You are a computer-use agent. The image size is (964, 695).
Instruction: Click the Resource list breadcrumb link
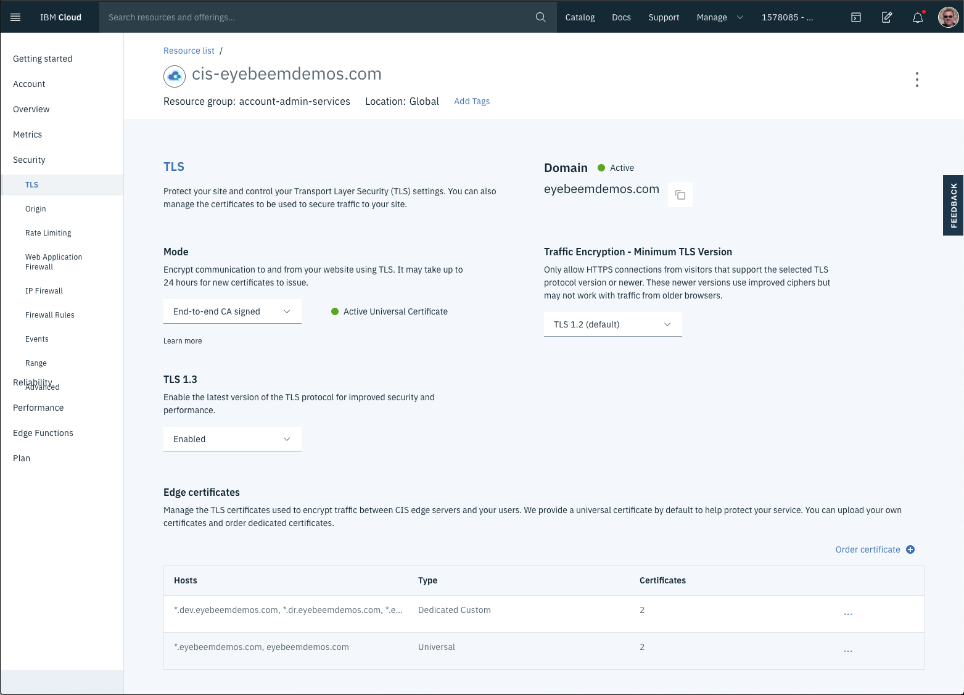tap(189, 51)
